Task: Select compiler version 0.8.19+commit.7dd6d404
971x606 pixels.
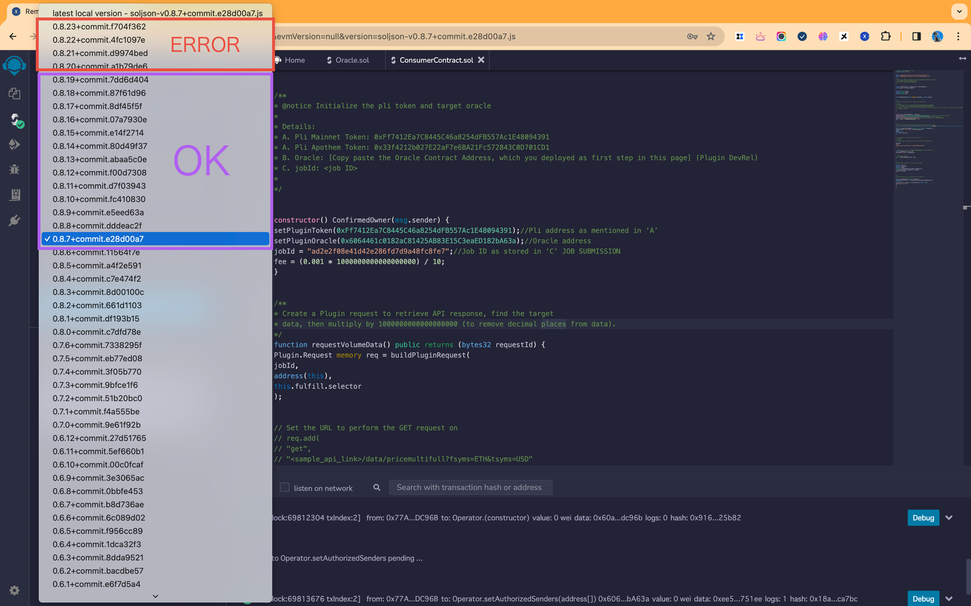Action: 100,79
